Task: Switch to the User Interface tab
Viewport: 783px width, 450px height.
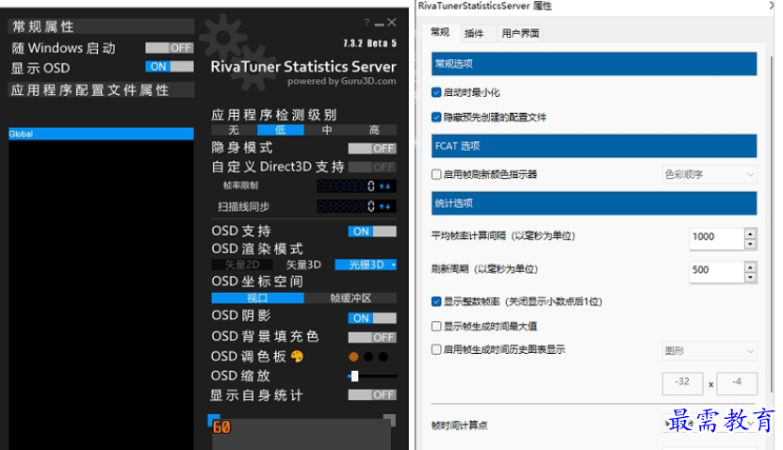Action: tap(520, 34)
